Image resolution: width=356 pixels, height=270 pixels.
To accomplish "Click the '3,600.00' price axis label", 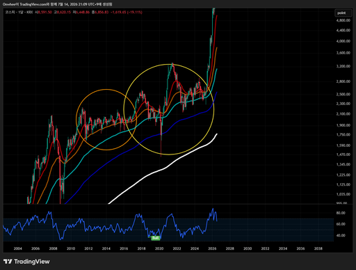I will [x=343, y=53].
